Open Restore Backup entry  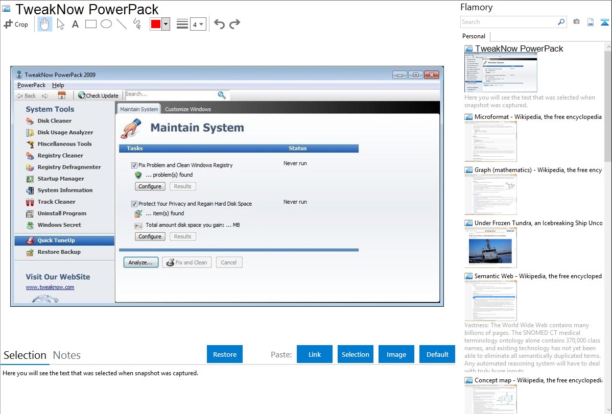pyautogui.click(x=53, y=252)
